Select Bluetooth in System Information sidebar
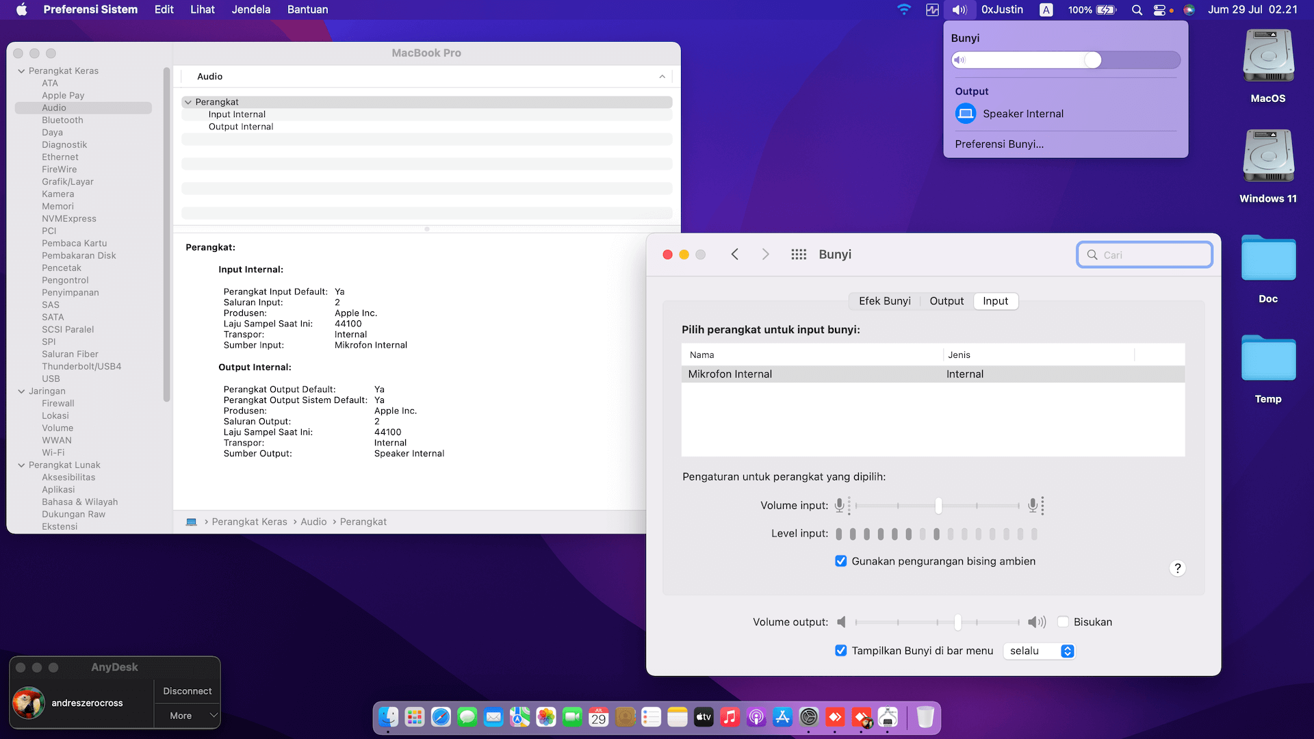The image size is (1314, 739). pyautogui.click(x=62, y=120)
